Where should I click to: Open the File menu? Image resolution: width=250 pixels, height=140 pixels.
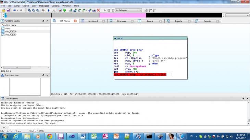(x=3, y=6)
